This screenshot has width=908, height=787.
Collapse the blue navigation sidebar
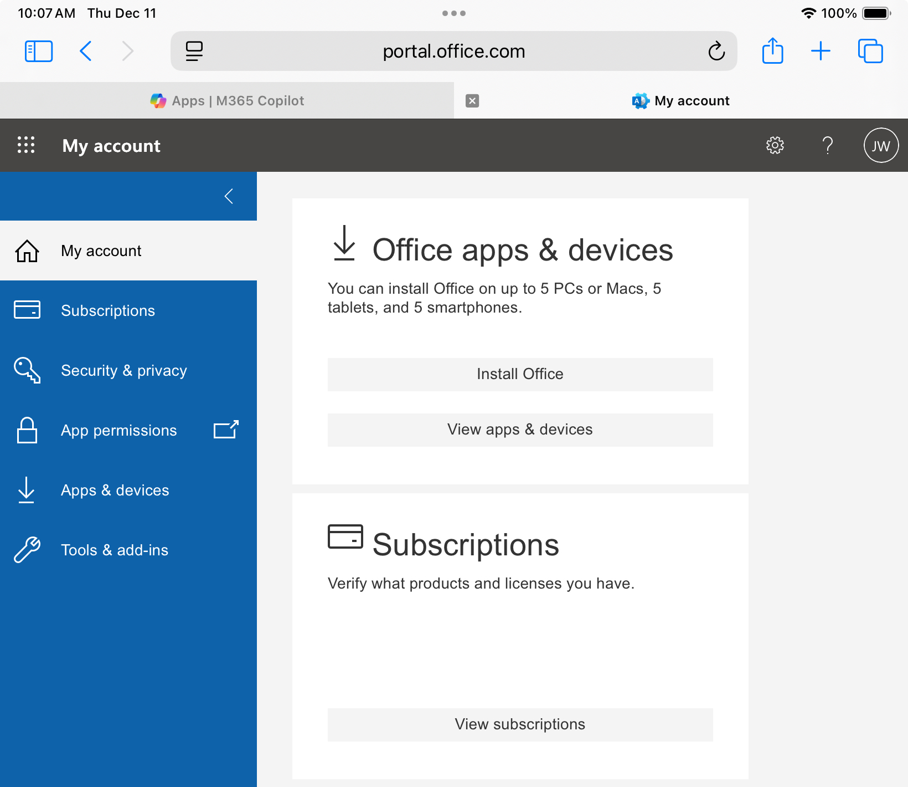pos(229,196)
